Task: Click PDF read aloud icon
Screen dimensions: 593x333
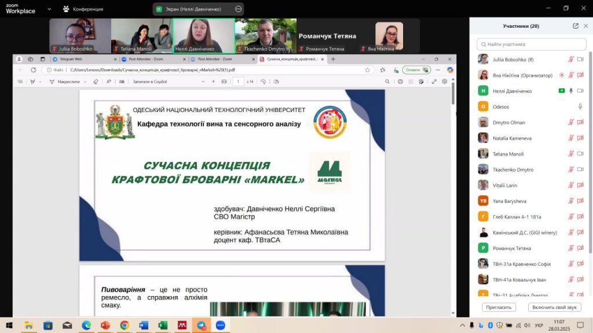Action: coord(122,82)
